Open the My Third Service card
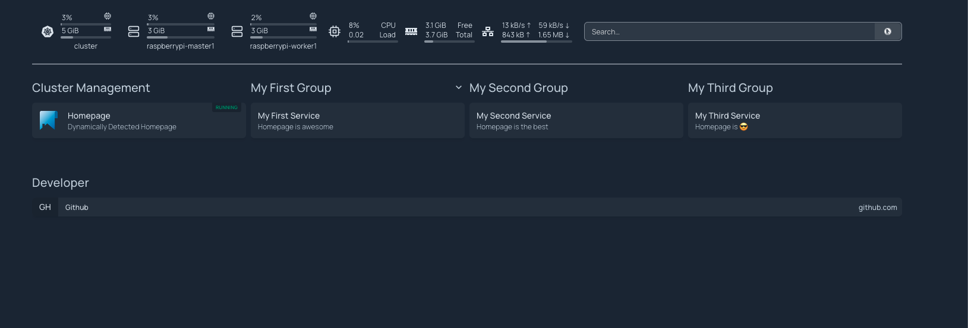Viewport: 968px width, 328px height. point(795,120)
